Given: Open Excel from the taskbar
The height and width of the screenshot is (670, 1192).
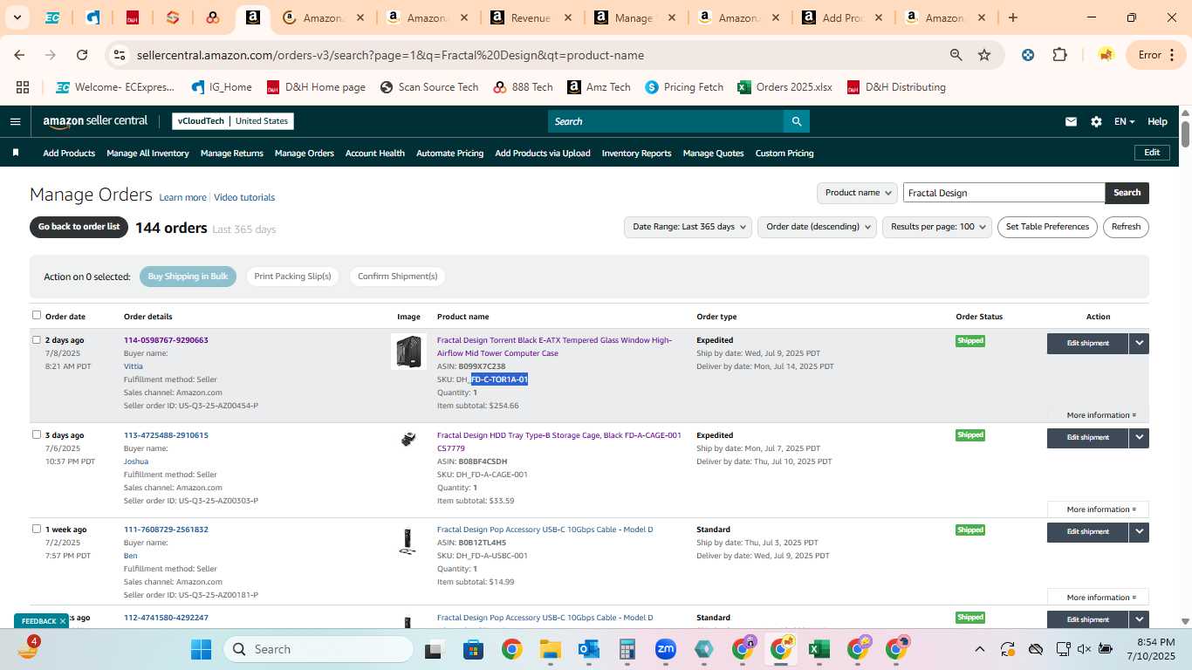Looking at the screenshot, I should pos(819,649).
